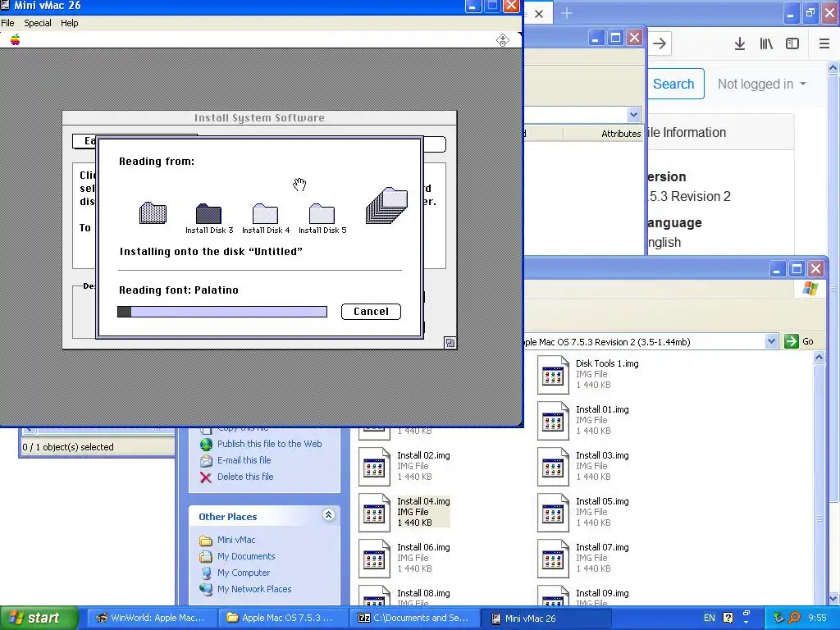Select the Install Disk 4 folder icon
Screen dimensions: 840x630
click(265, 214)
